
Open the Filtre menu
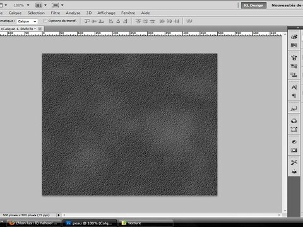[x=56, y=13]
